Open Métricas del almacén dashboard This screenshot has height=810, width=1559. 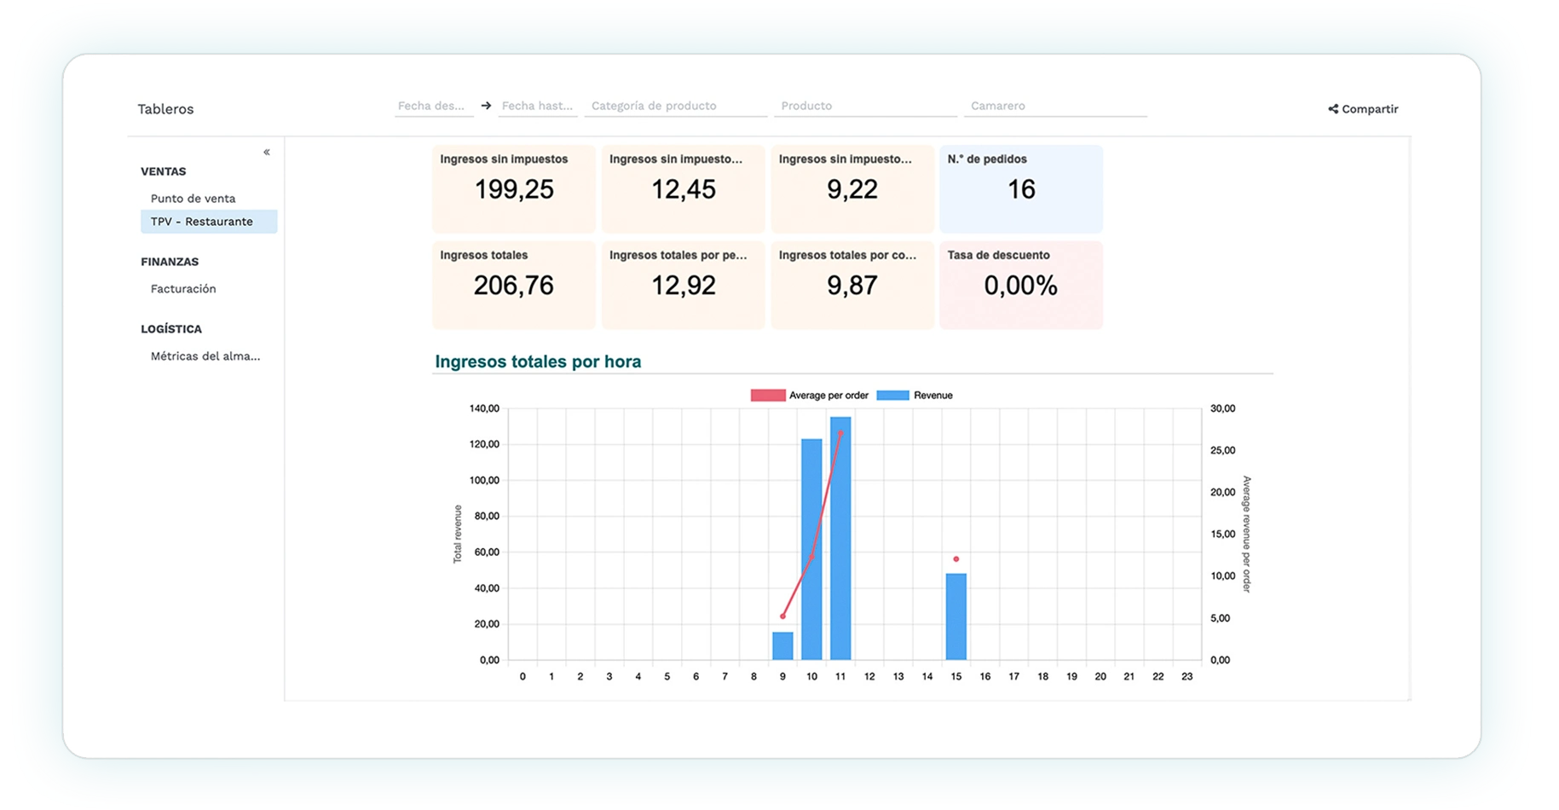(205, 356)
